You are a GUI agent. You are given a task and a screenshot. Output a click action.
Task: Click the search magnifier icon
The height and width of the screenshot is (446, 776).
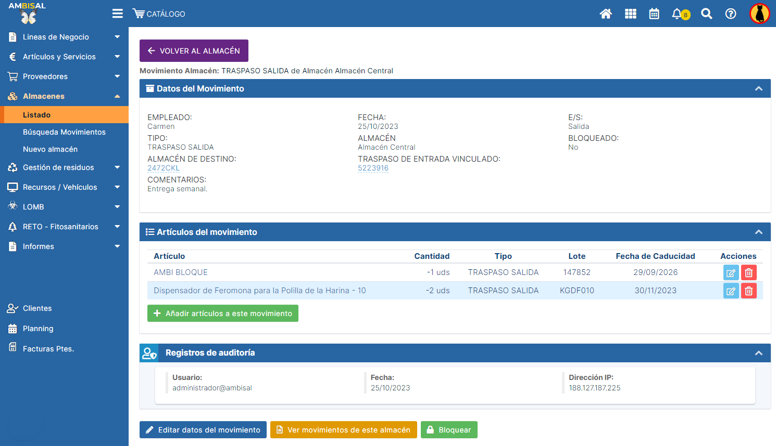706,14
